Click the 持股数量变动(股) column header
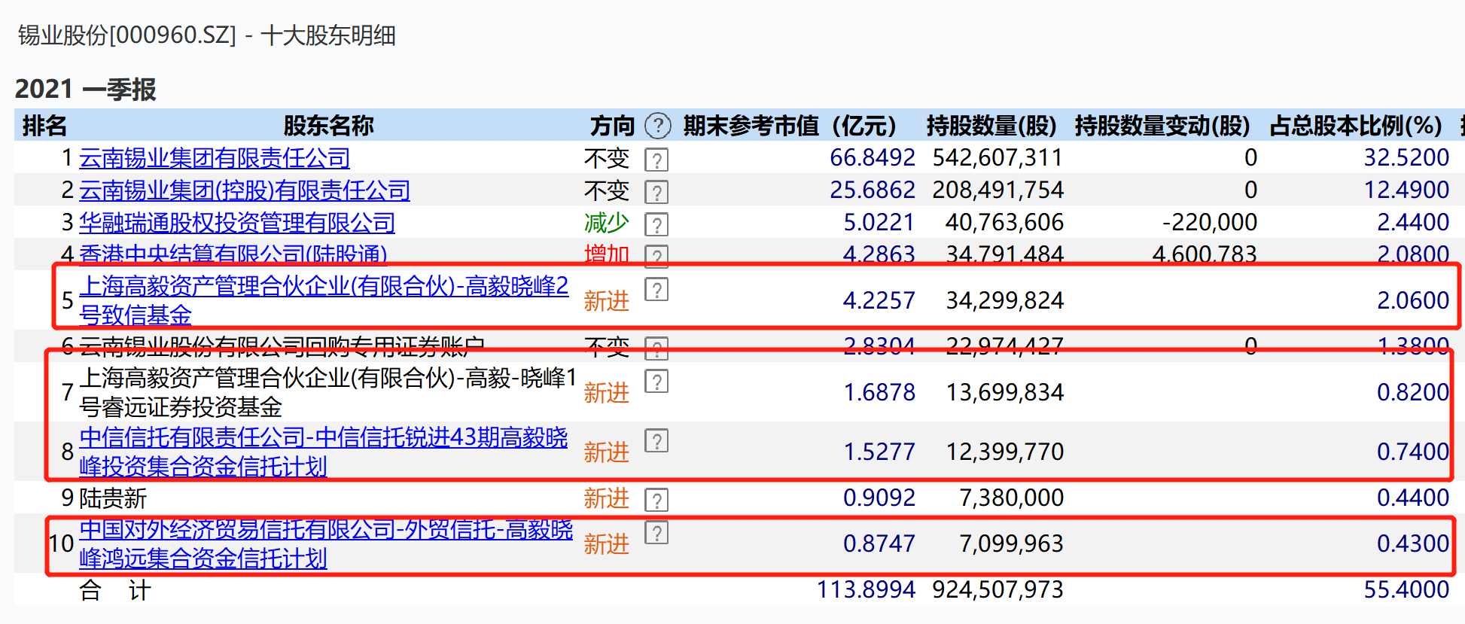This screenshot has width=1465, height=624. coord(1162,126)
